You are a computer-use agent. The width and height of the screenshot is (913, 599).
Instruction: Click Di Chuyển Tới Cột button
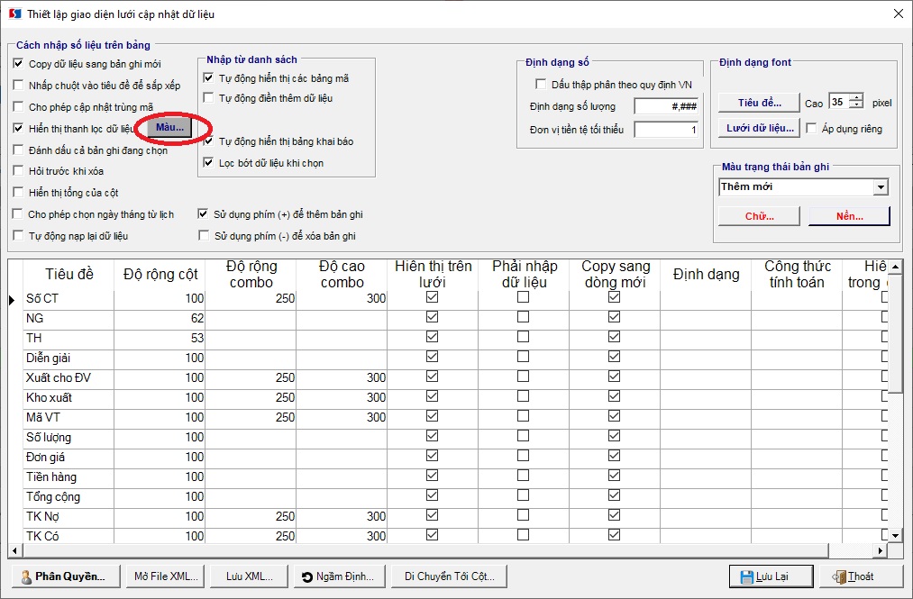tap(449, 576)
